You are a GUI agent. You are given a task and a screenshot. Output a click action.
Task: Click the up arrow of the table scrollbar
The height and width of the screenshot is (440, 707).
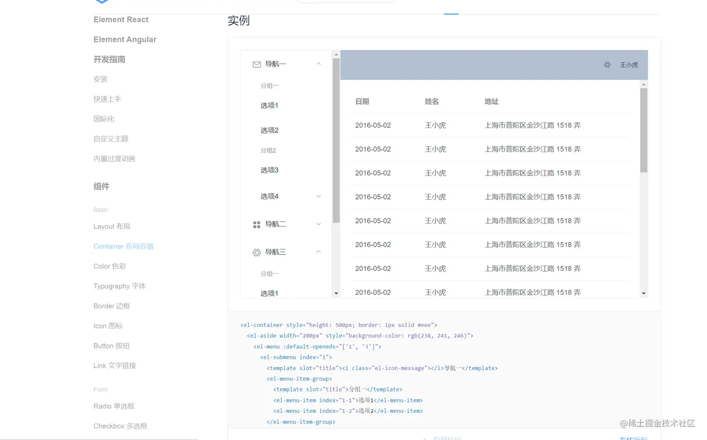644,84
